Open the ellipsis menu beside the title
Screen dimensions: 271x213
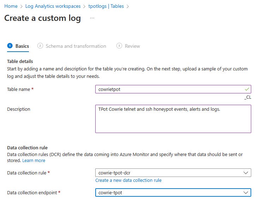click(x=92, y=18)
